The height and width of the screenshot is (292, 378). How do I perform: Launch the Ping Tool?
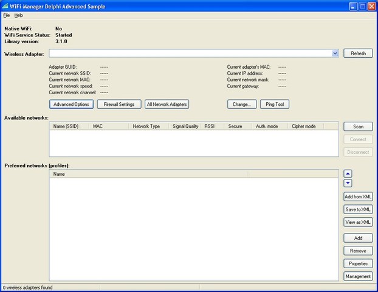(275, 104)
